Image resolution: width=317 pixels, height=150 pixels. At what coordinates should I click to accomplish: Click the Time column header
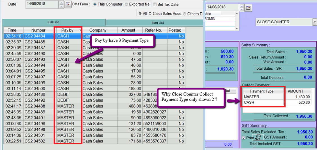[x=12, y=30]
